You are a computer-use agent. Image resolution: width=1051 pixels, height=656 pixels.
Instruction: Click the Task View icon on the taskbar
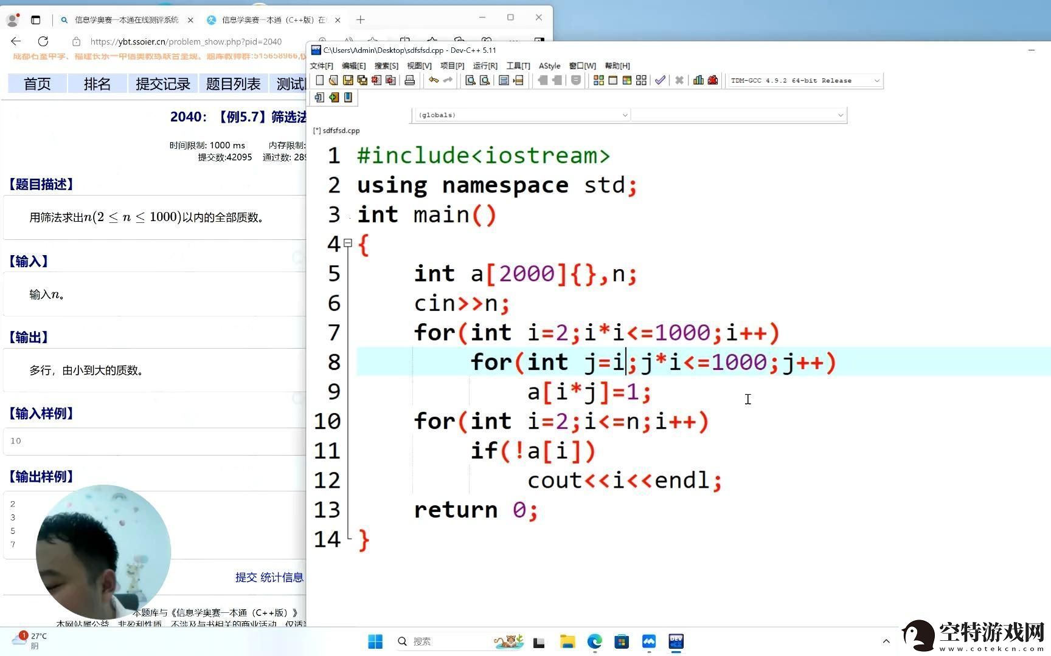tap(539, 642)
